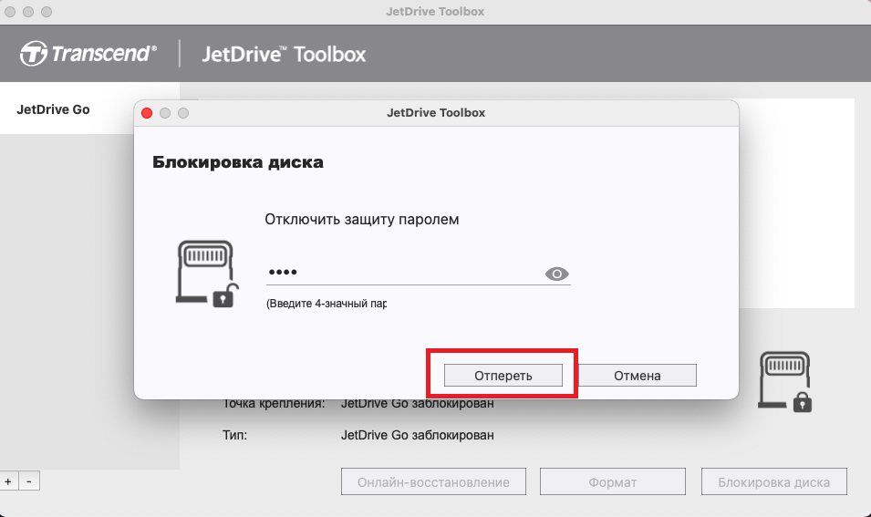Click the Блокировка диска dialog heading
The width and height of the screenshot is (871, 517).
(238, 162)
